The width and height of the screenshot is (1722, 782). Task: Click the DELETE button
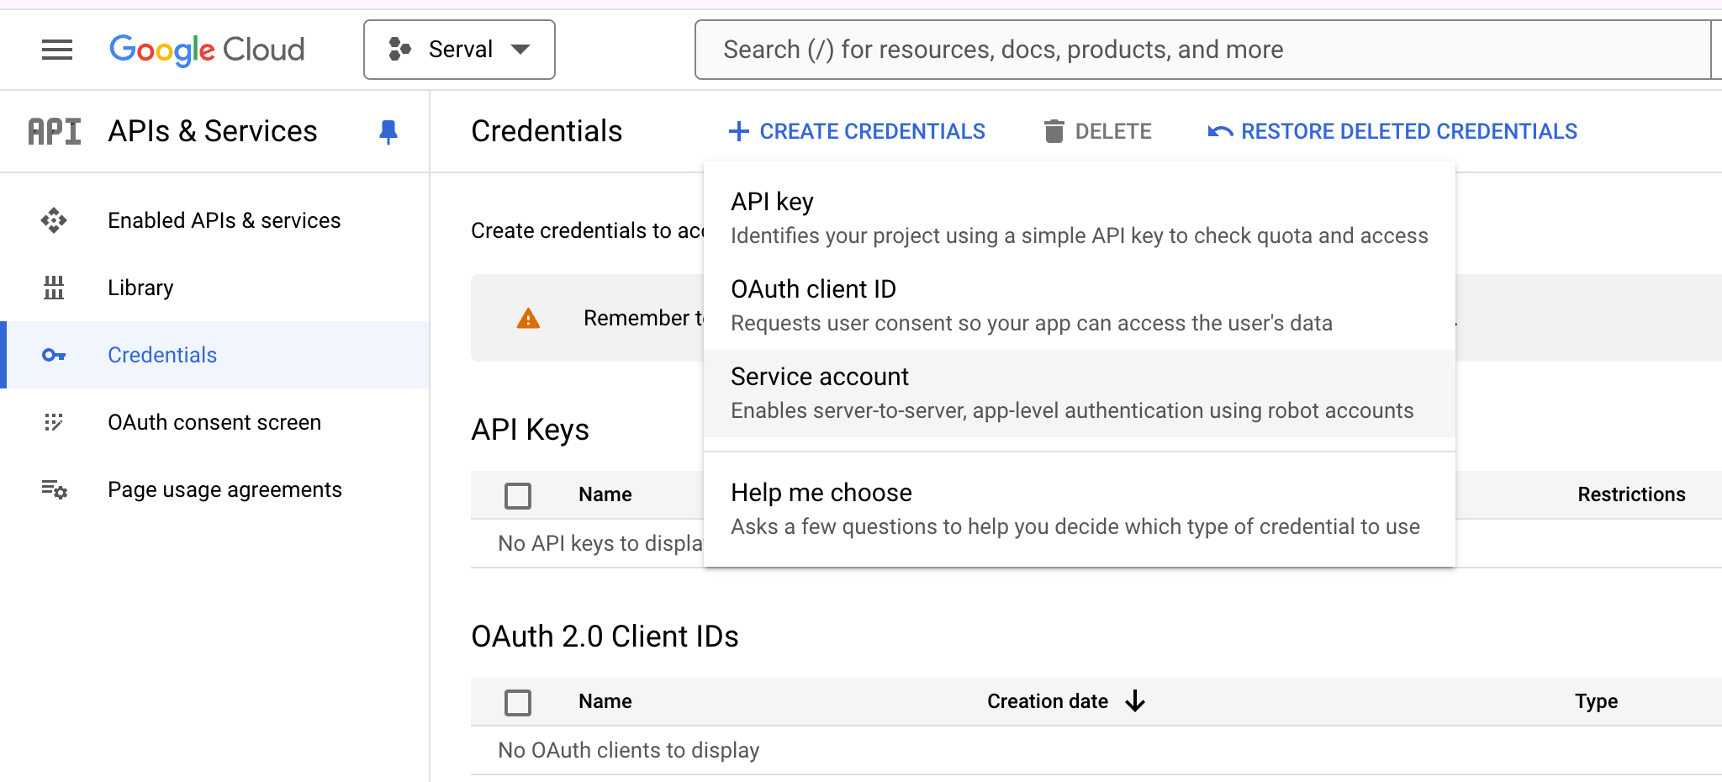pyautogui.click(x=1097, y=131)
